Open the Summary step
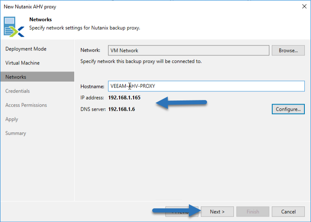Image resolution: width=311 pixels, height=222 pixels. pyautogui.click(x=16, y=133)
